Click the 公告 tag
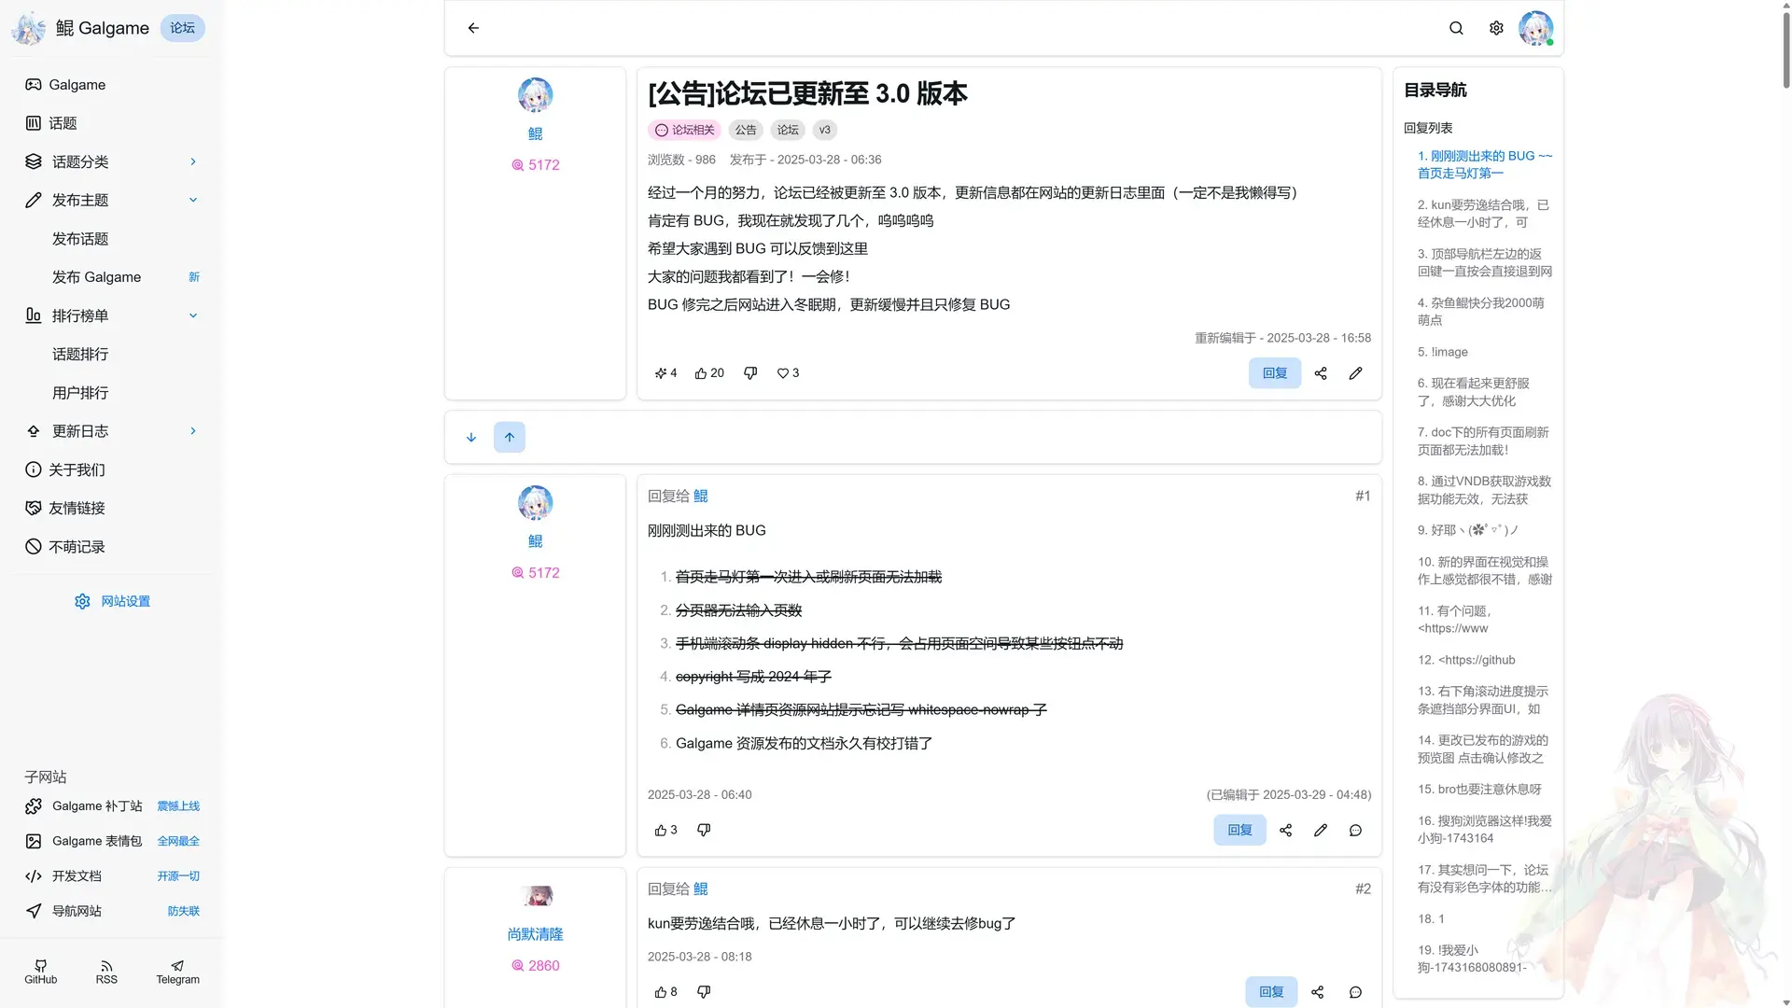1792x1008 pixels. tap(746, 131)
